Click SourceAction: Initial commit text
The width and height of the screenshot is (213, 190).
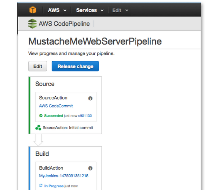click(68, 128)
